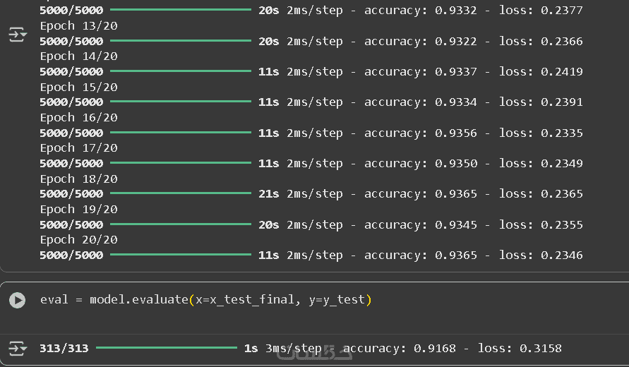Click the loss value 0.2419
This screenshot has height=367, width=629.
click(x=562, y=72)
